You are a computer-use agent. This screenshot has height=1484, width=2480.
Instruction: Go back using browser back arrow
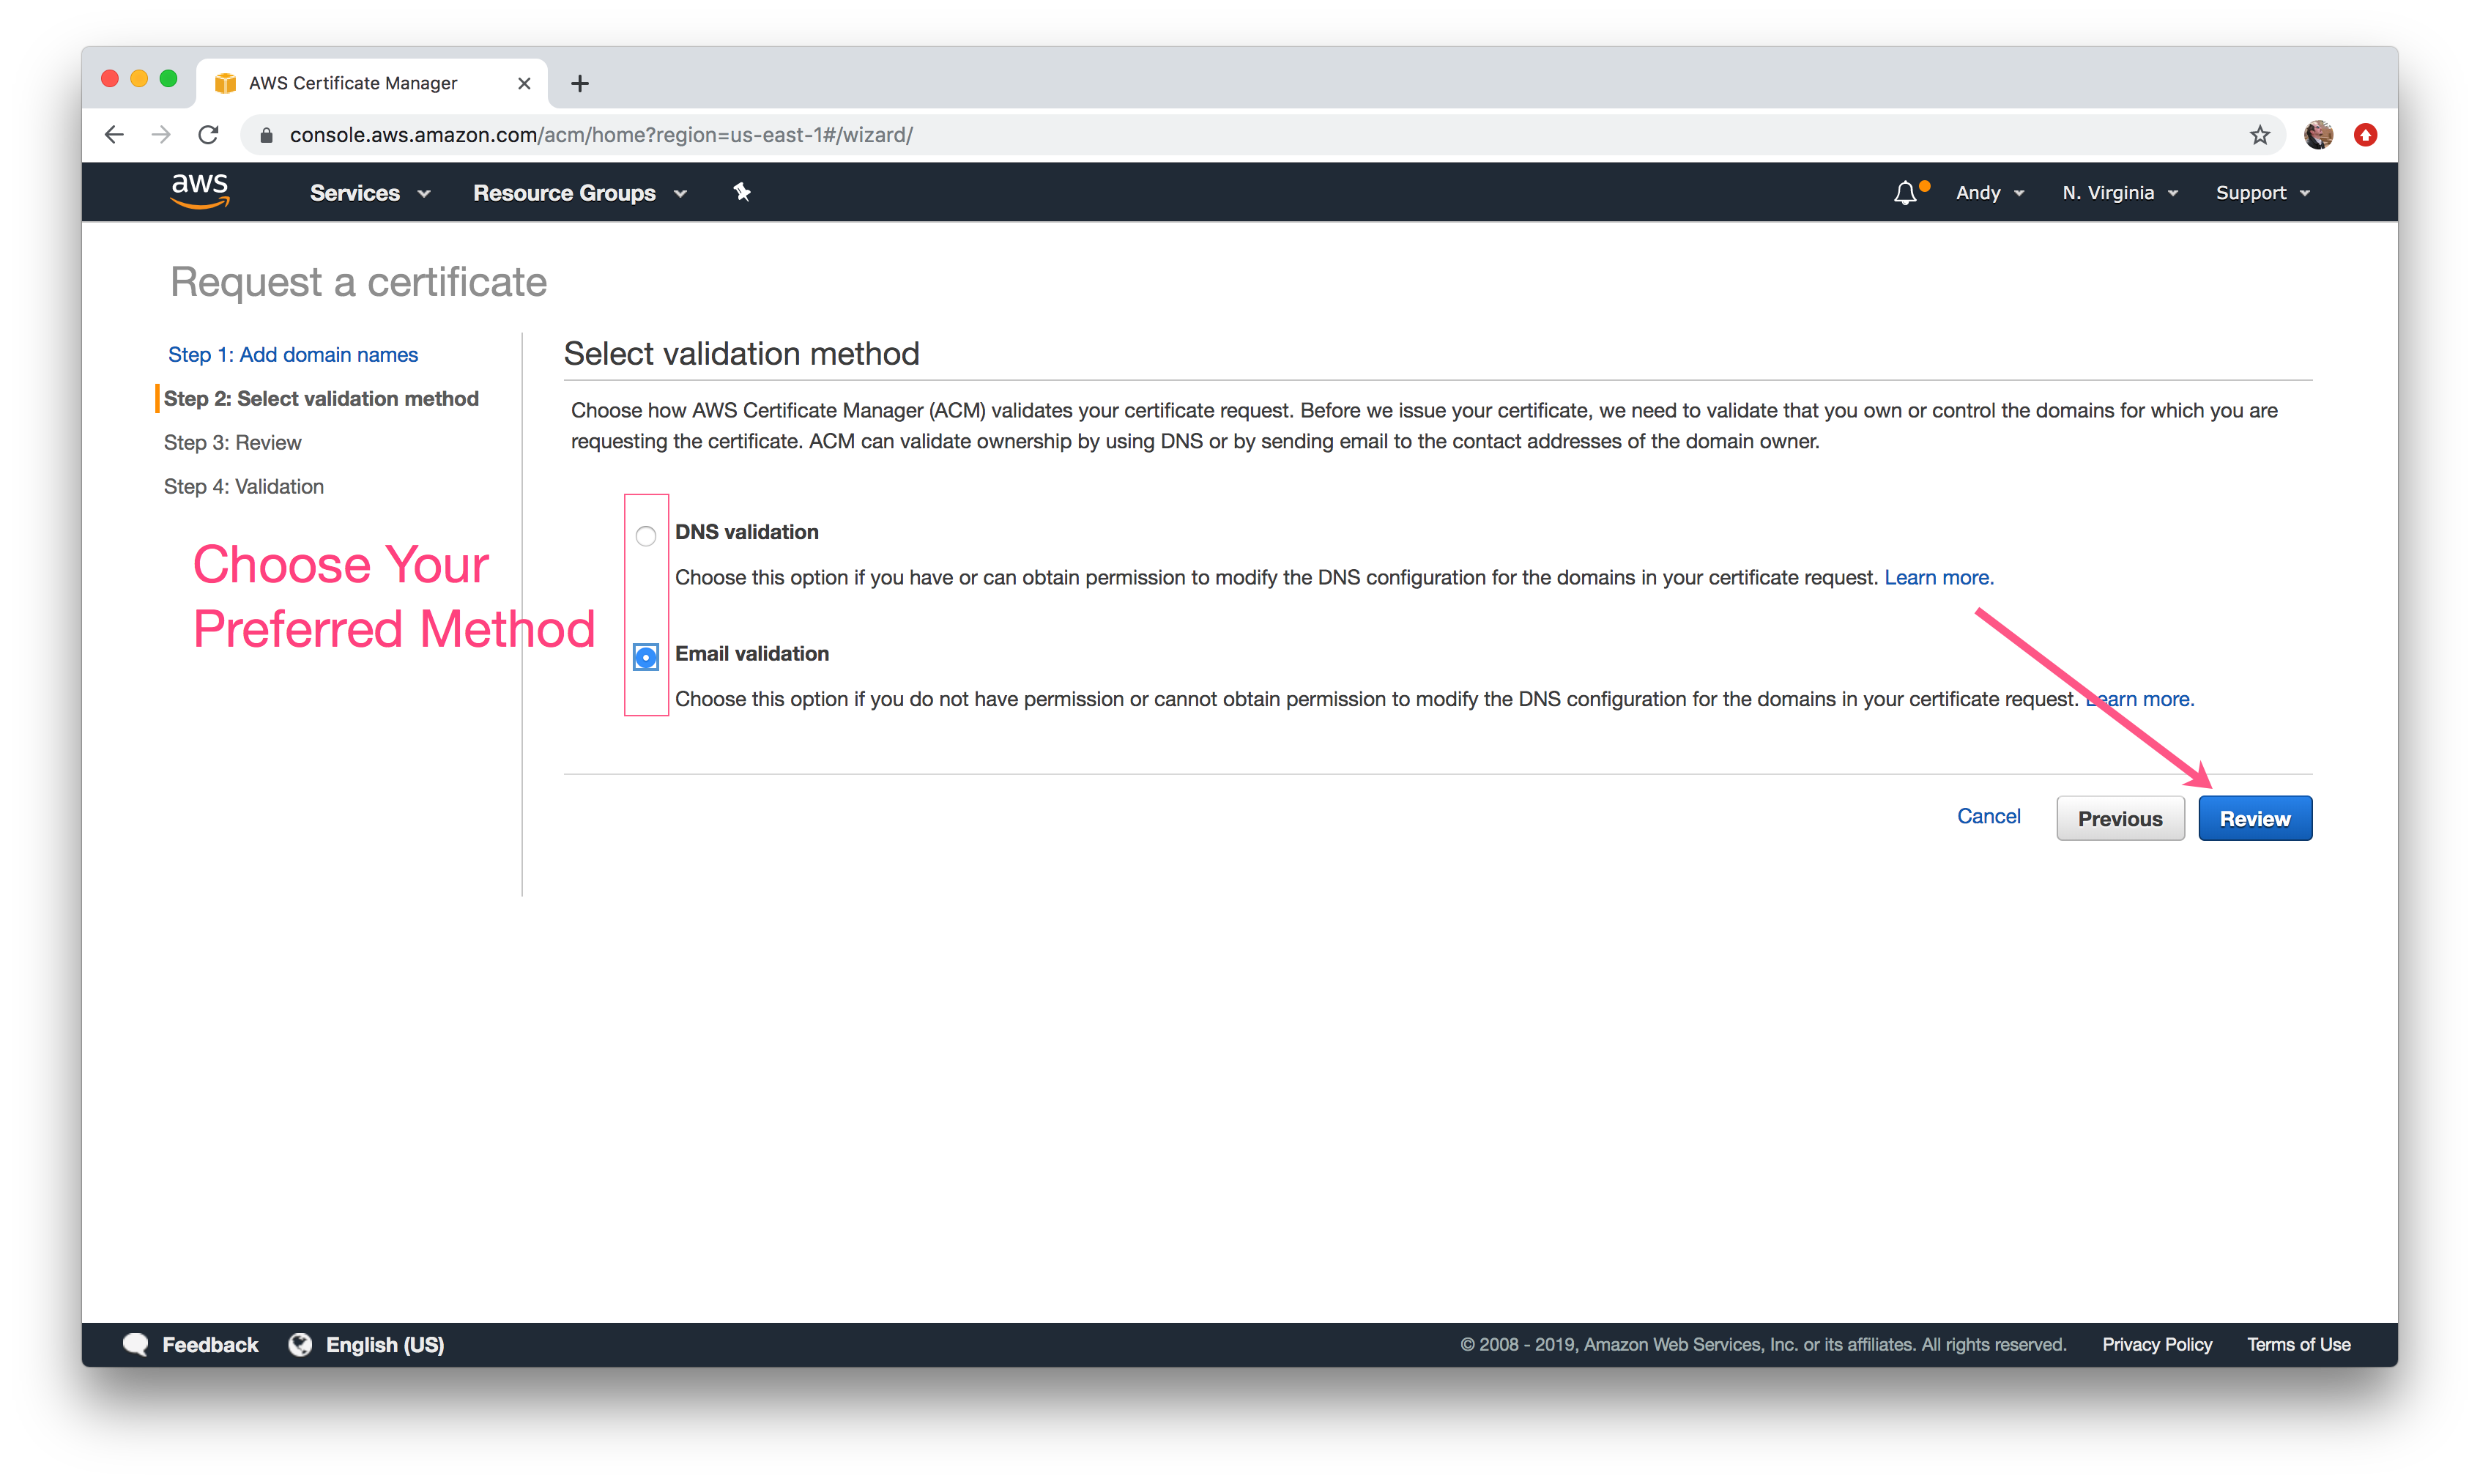[x=114, y=135]
